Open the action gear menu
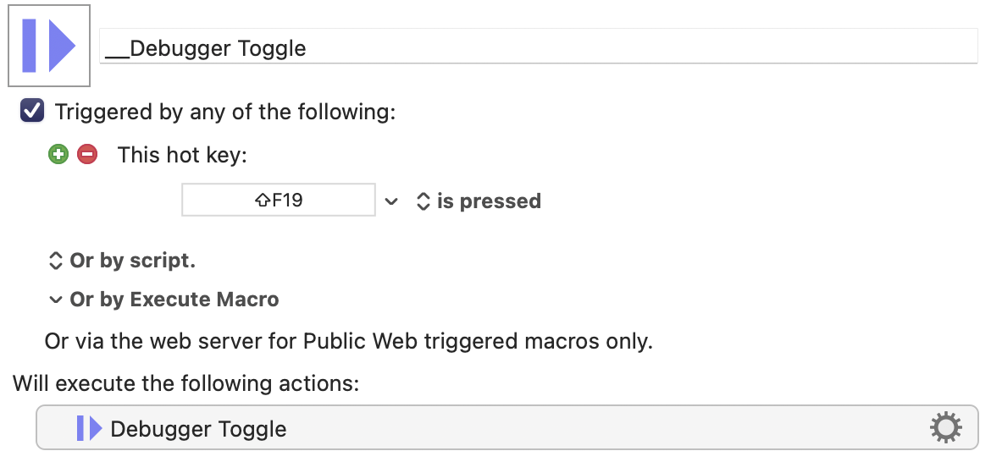The width and height of the screenshot is (991, 462). pos(945,428)
